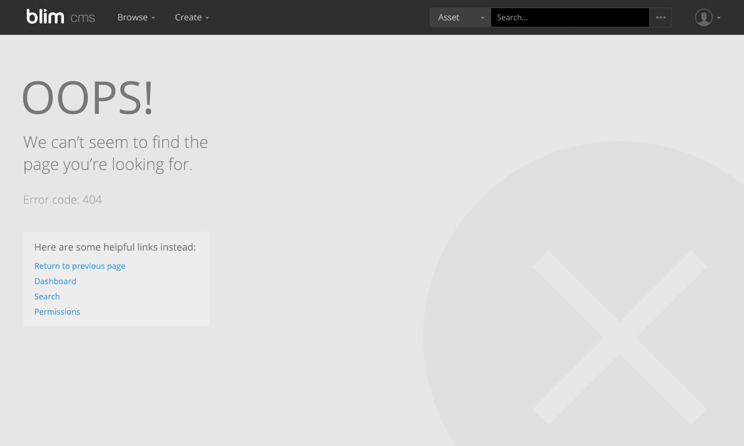Image resolution: width=744 pixels, height=446 pixels.
Task: Click the Error code: 404 text
Action: click(x=62, y=200)
